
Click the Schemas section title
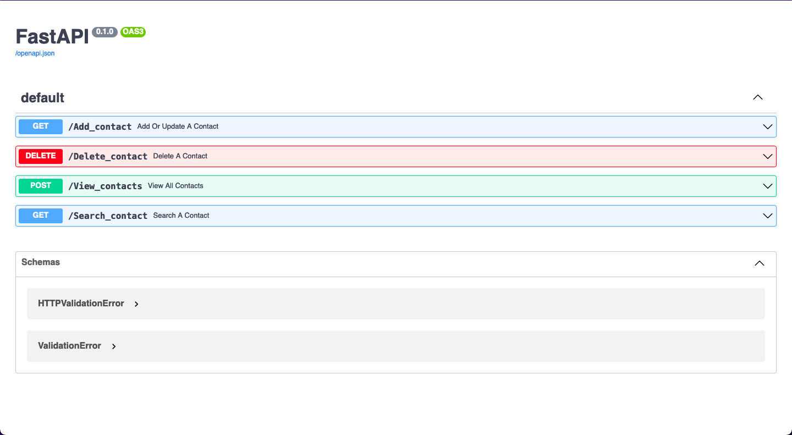[41, 262]
